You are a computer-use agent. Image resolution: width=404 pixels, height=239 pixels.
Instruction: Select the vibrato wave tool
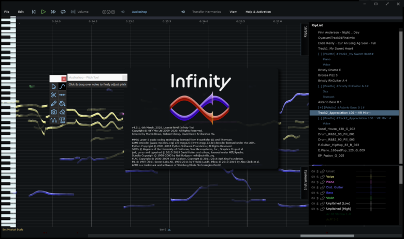pyautogui.click(x=53, y=120)
